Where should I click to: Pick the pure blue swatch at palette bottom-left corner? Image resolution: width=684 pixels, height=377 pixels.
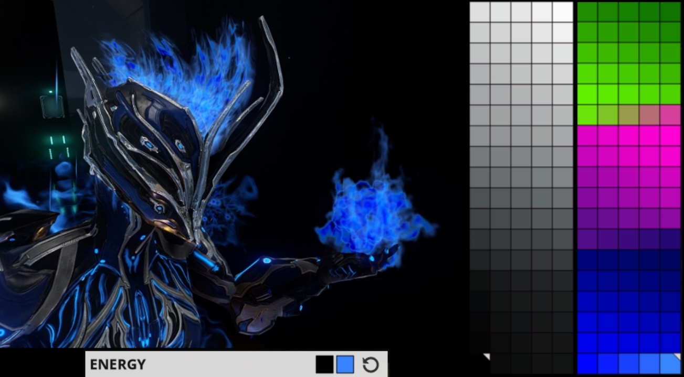[x=587, y=363]
